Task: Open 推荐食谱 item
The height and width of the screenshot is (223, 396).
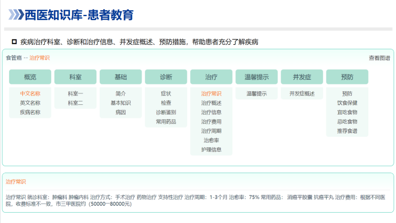Action: pyautogui.click(x=347, y=131)
